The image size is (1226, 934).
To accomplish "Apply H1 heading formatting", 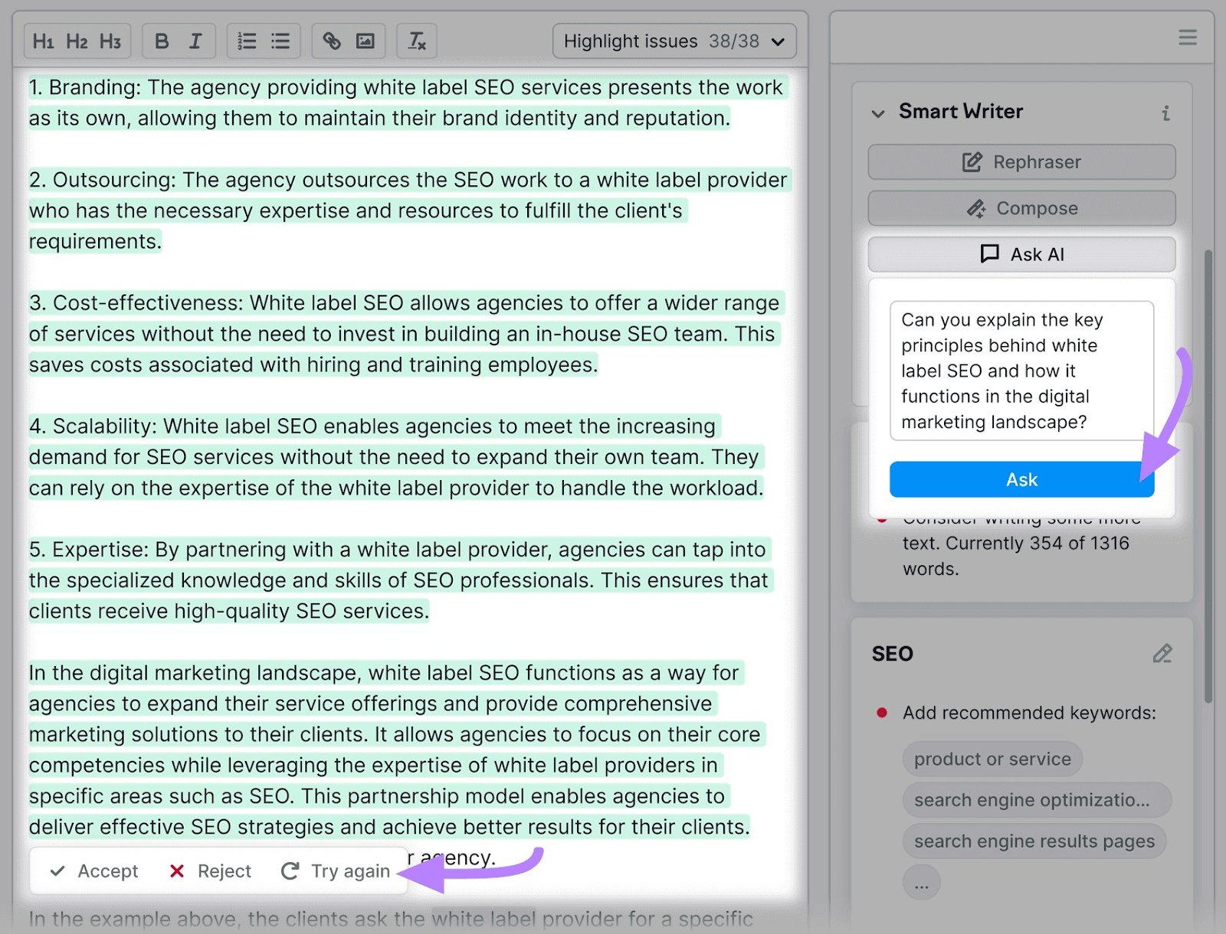I will coord(44,41).
